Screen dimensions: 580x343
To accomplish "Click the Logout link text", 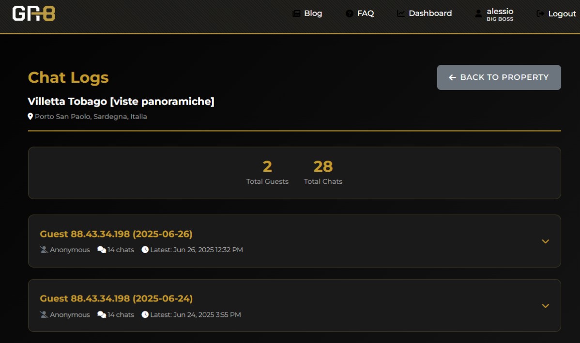I will point(562,14).
